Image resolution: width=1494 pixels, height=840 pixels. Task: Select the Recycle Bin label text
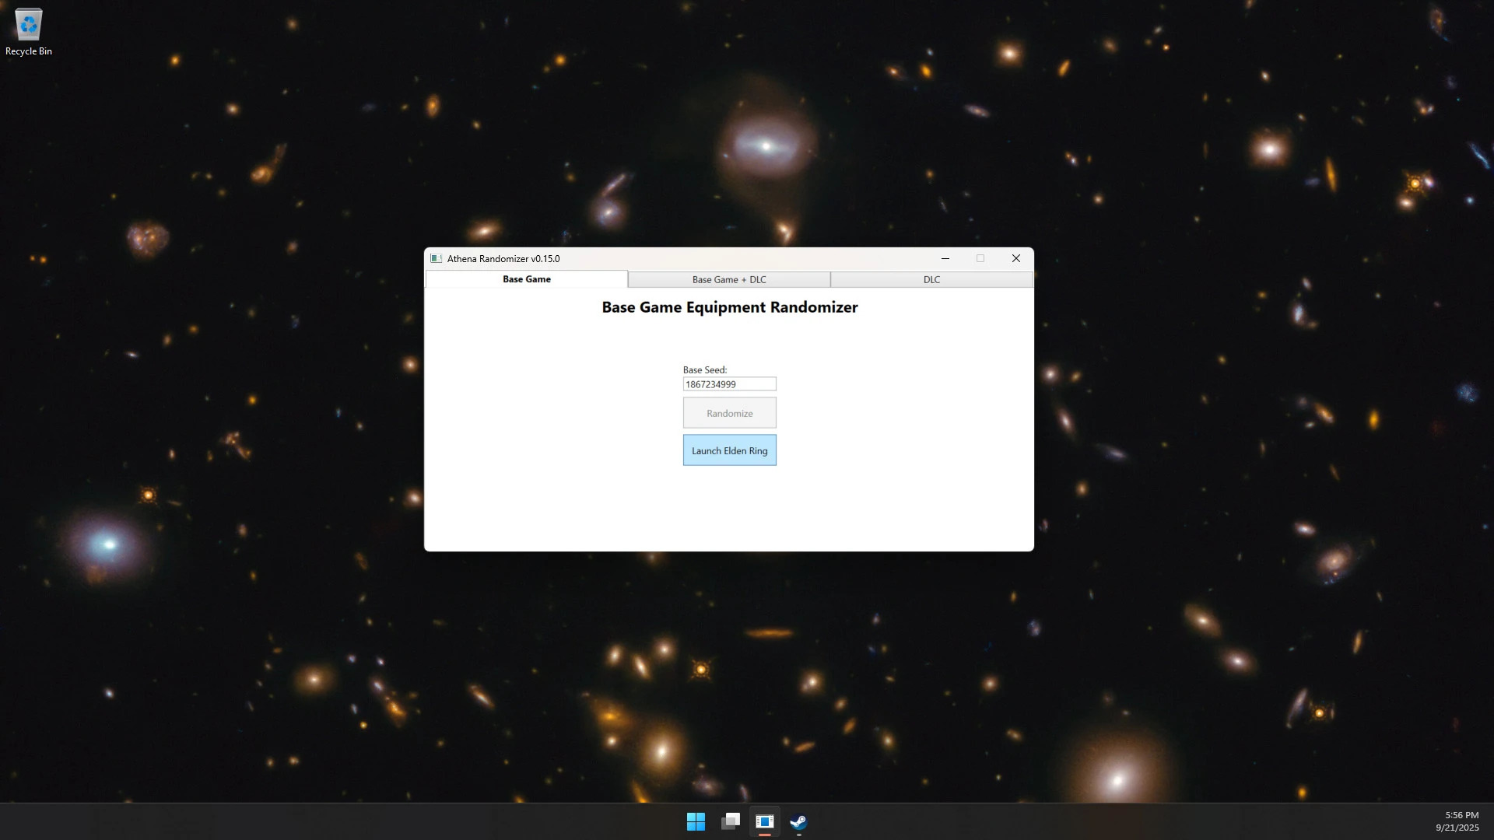click(29, 51)
